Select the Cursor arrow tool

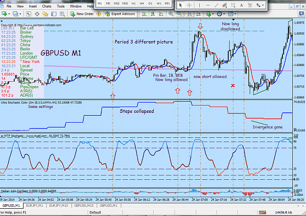pos(181,5)
